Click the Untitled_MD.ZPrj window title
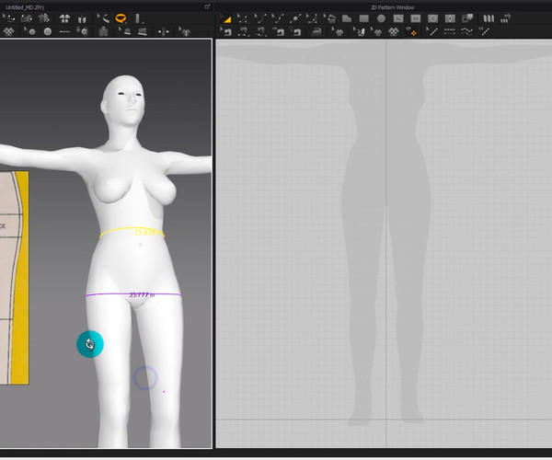 pos(25,7)
